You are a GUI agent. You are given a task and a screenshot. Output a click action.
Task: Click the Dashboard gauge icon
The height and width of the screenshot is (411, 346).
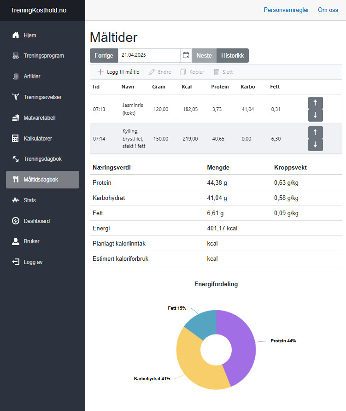click(16, 221)
